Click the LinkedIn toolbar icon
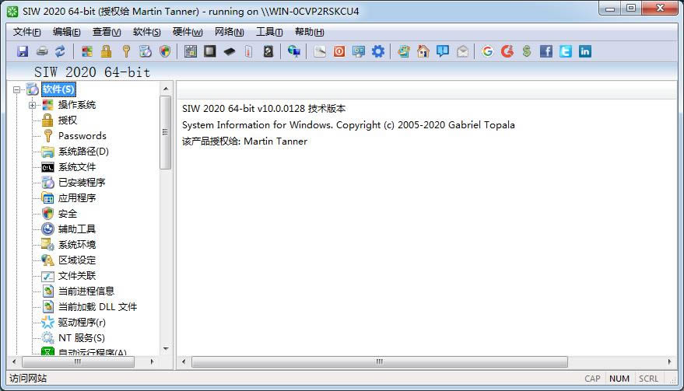Screen dimensions: 684x391 (x=585, y=51)
